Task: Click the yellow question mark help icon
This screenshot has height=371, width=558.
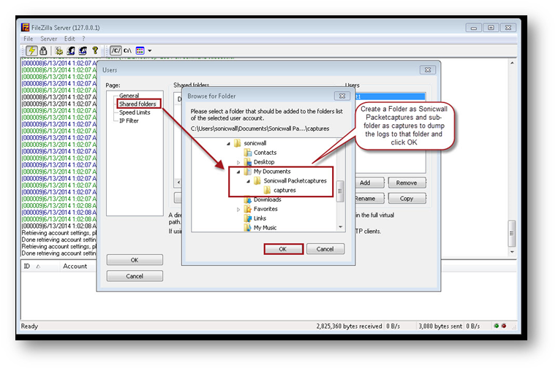Action: click(95, 51)
